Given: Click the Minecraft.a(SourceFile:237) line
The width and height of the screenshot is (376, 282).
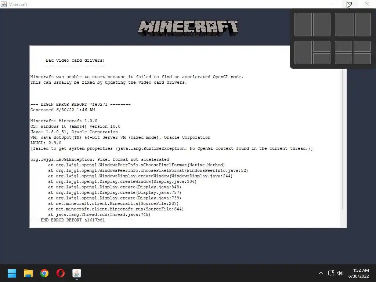Looking at the screenshot, I should [x=113, y=203].
